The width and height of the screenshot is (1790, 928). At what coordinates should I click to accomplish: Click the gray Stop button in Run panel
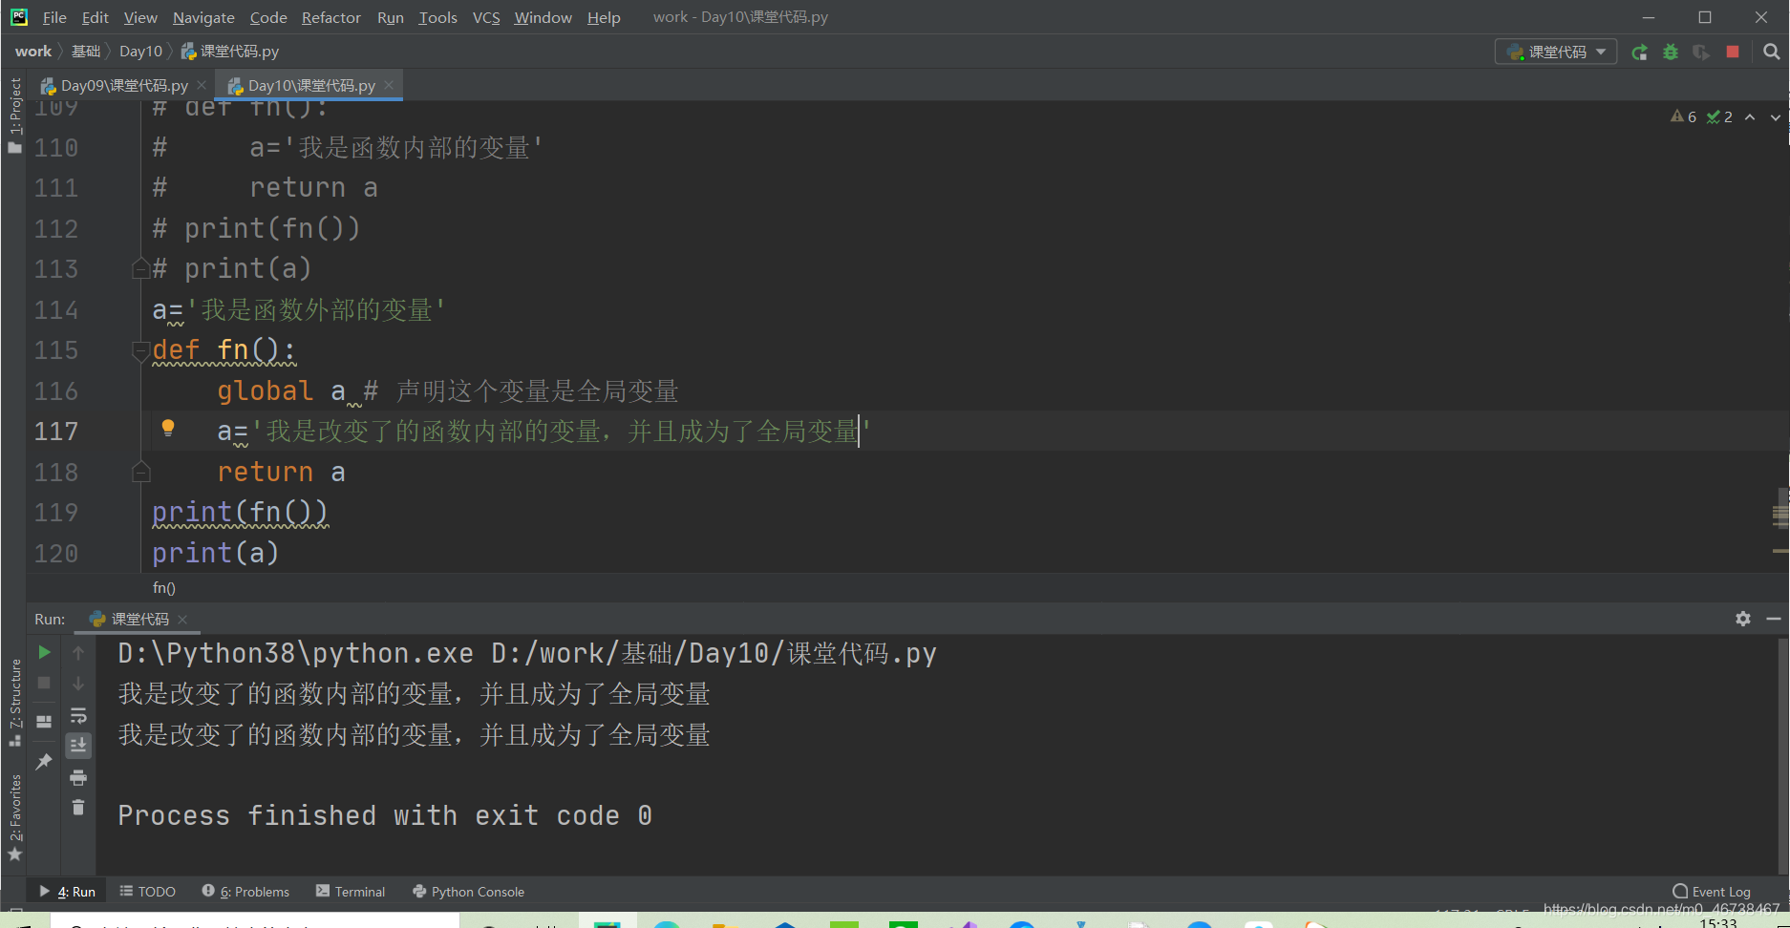44,683
